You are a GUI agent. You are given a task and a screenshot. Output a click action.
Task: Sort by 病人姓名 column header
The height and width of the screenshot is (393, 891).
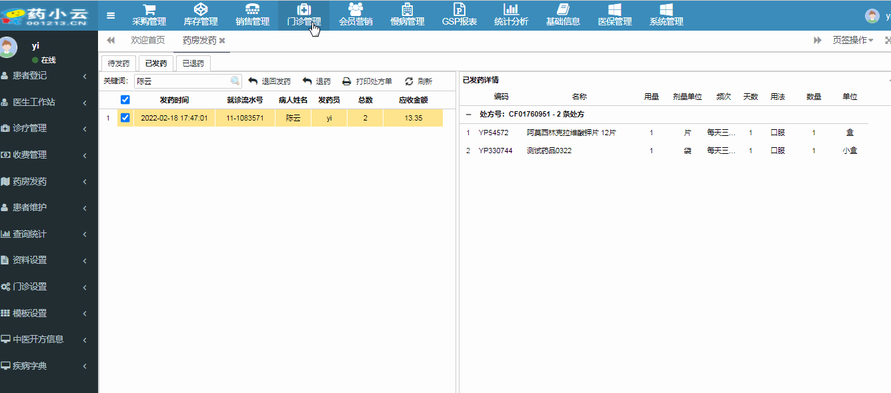[293, 100]
